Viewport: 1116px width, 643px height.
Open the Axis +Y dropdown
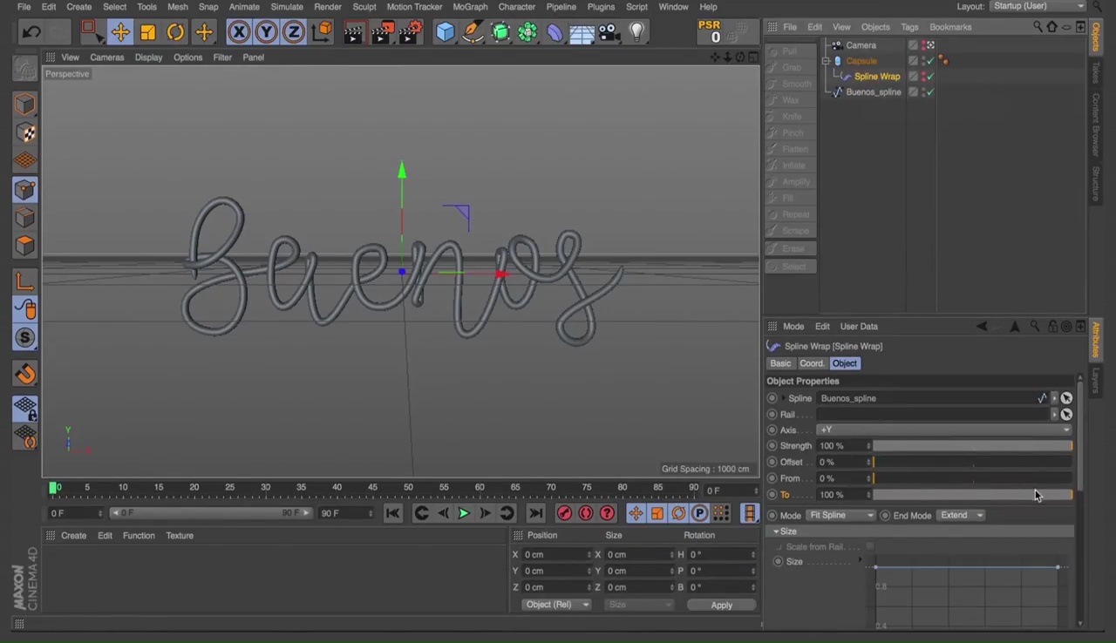943,430
